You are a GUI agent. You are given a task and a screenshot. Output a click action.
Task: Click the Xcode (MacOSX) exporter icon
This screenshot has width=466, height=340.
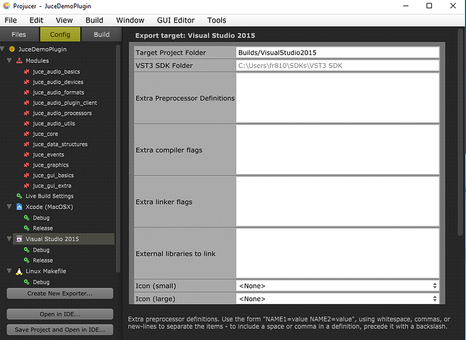point(19,207)
